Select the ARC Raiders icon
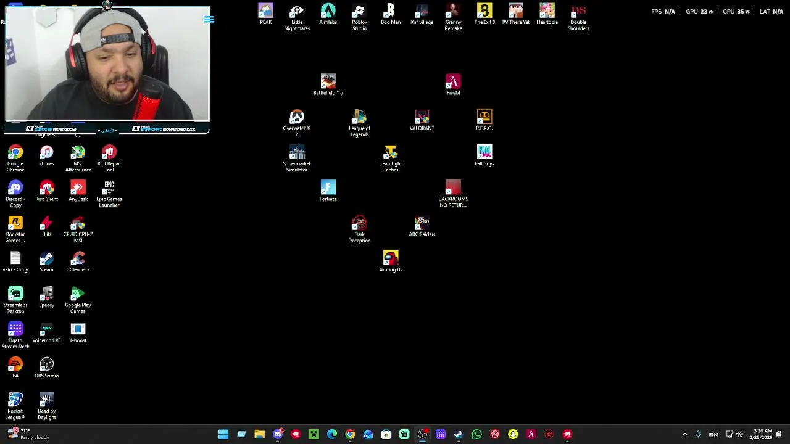Image resolution: width=790 pixels, height=444 pixels. [x=422, y=226]
